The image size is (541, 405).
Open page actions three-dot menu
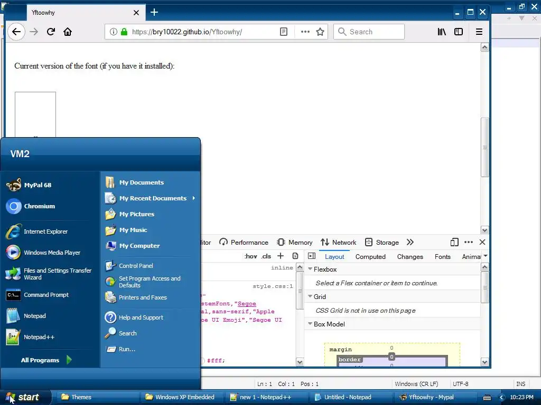click(x=305, y=32)
